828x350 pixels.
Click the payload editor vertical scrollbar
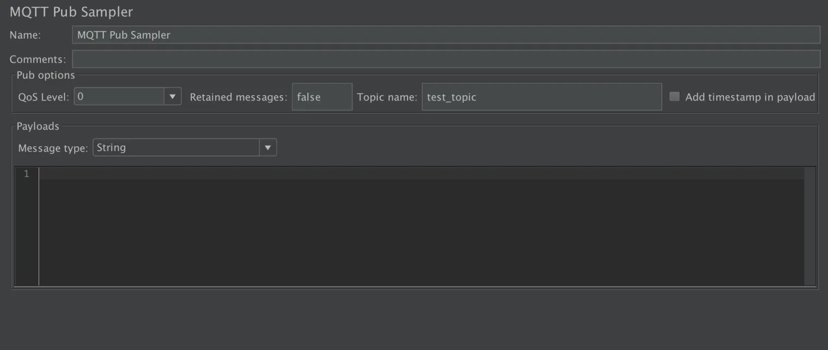tap(809, 226)
